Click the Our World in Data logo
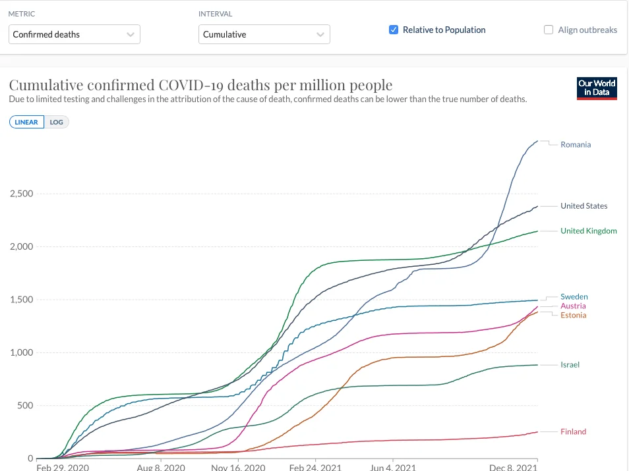Image resolution: width=629 pixels, height=471 pixels. pos(597,88)
